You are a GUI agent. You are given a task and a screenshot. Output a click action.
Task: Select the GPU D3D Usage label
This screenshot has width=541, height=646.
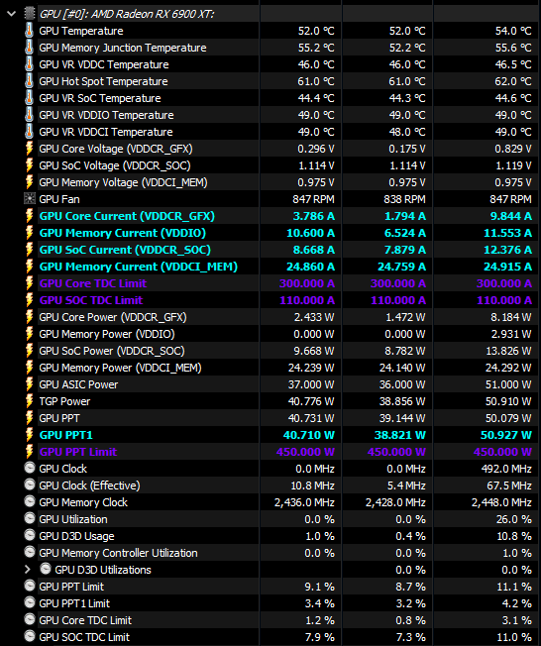(76, 536)
